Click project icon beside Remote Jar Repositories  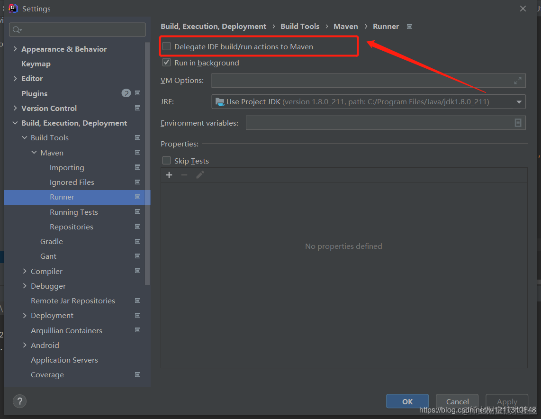(x=138, y=301)
